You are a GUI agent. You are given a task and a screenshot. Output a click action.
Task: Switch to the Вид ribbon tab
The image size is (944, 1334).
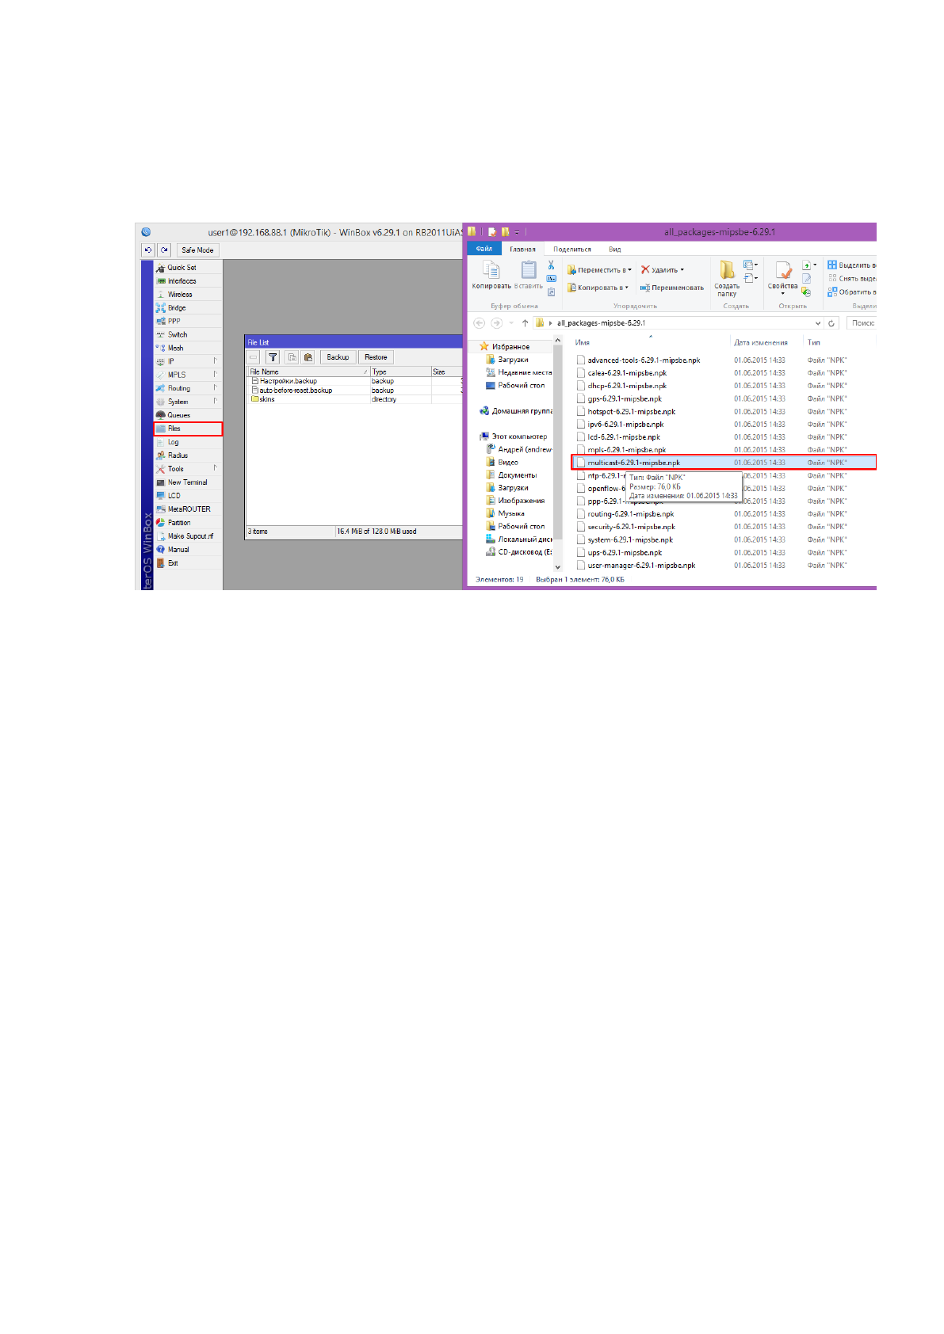pyautogui.click(x=615, y=250)
